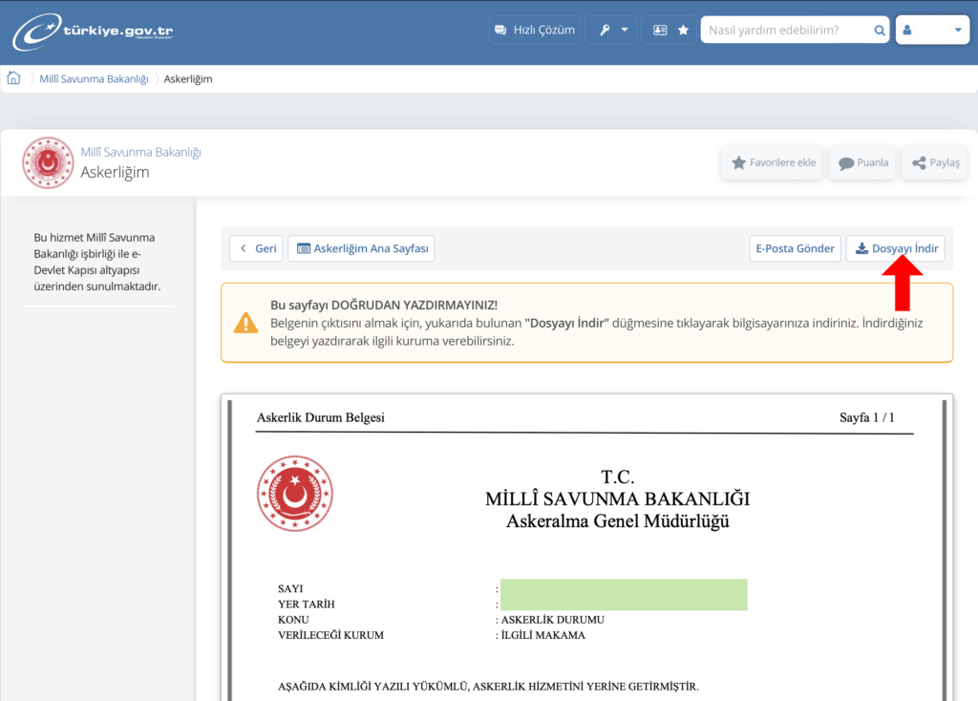This screenshot has width=978, height=701.
Task: Open the Hızlı Çözüm quick help
Action: 534,30
